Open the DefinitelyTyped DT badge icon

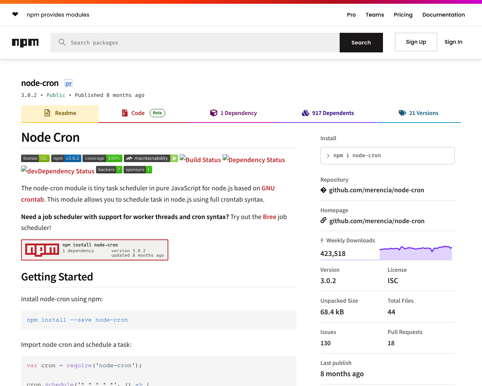69,83
